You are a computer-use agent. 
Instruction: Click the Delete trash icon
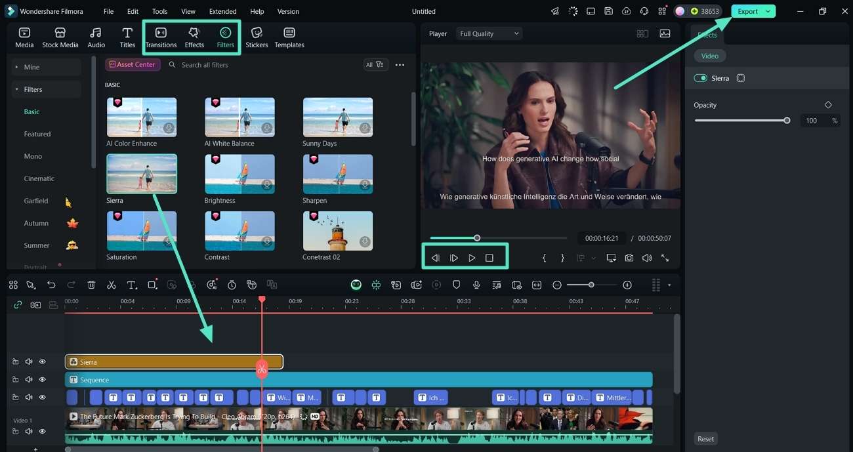[91, 285]
